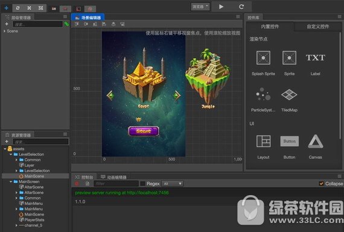Open the All log-level dropdown

pos(173,184)
